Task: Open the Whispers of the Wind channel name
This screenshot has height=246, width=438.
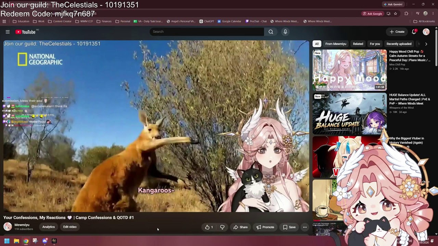Action: point(401,108)
